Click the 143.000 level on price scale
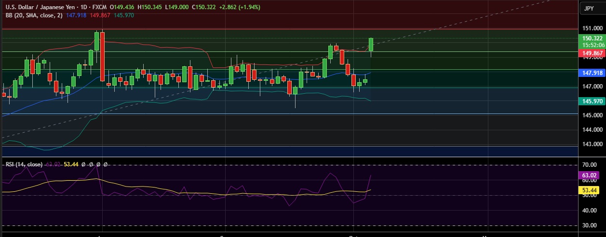Screen dimensions: 606x237 [x=592, y=144]
